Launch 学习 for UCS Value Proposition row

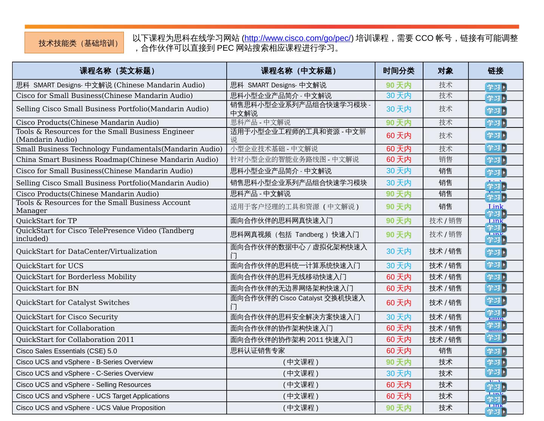coord(496,412)
